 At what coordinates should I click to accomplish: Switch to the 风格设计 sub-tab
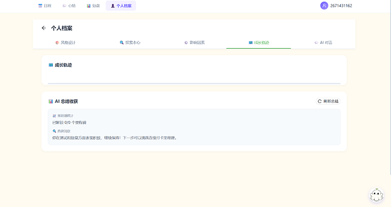[x=65, y=42]
